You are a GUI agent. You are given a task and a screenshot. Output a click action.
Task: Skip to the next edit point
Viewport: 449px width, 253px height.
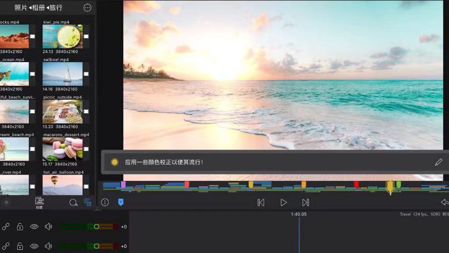(305, 202)
